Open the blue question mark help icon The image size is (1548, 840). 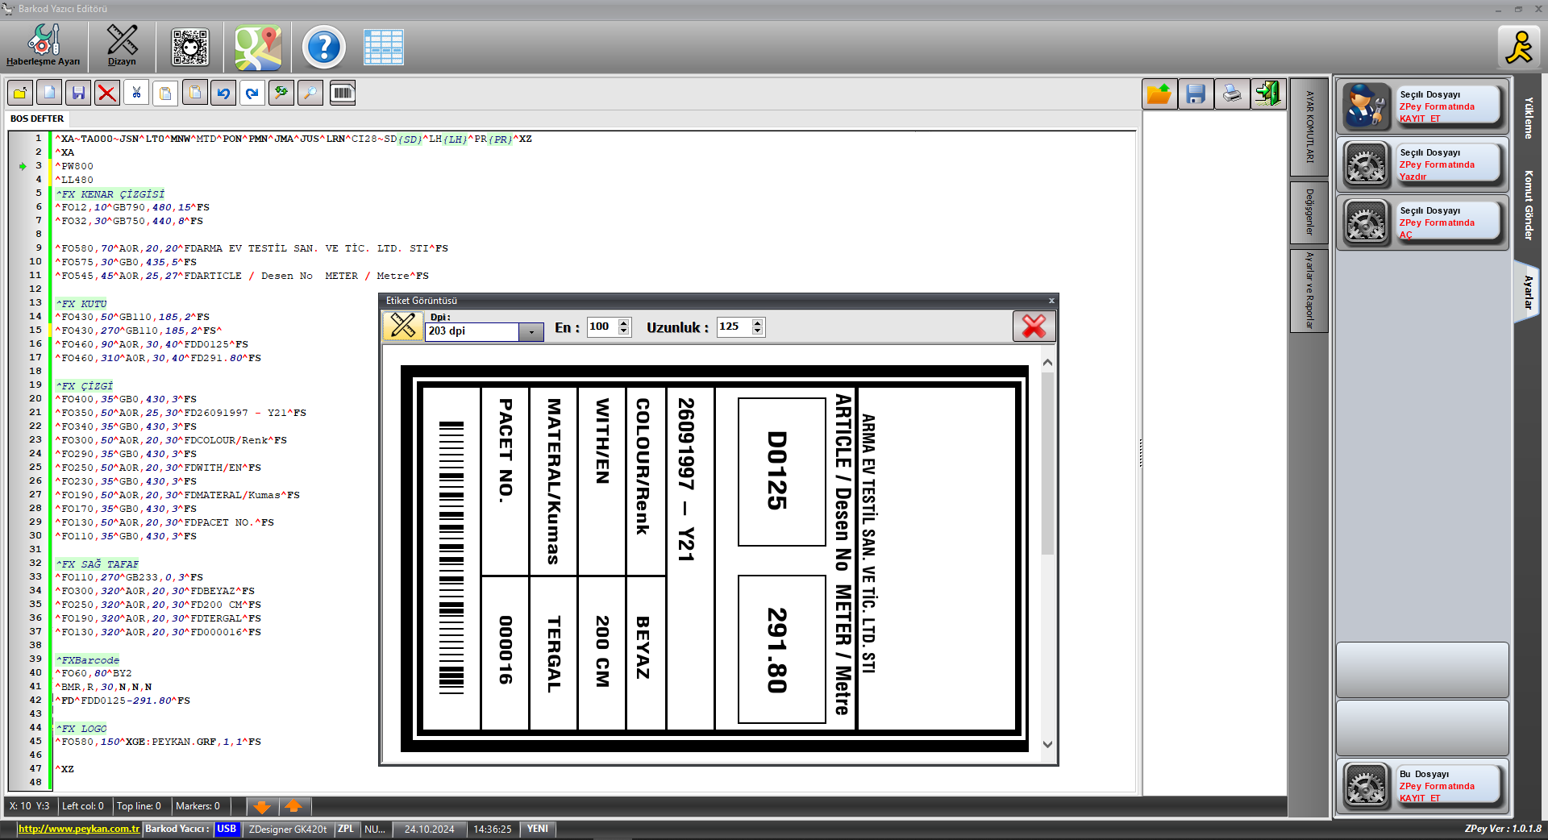click(323, 47)
